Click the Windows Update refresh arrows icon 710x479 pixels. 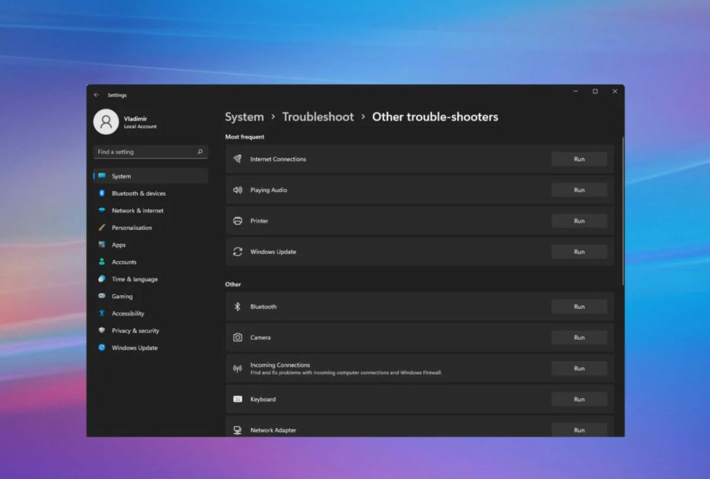coord(238,252)
